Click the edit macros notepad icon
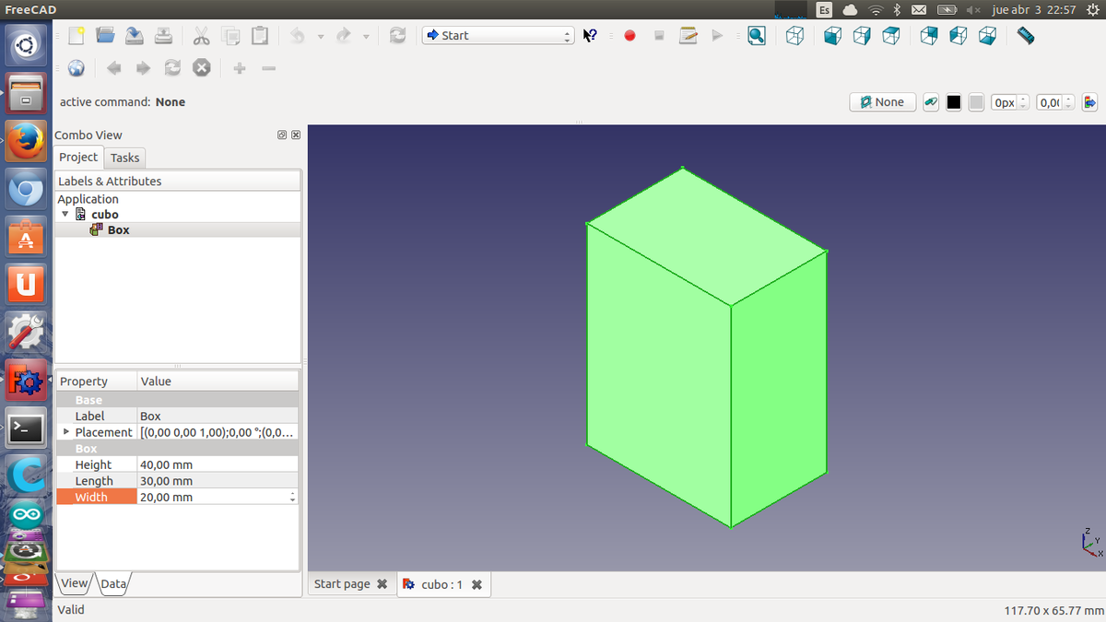 click(x=688, y=36)
